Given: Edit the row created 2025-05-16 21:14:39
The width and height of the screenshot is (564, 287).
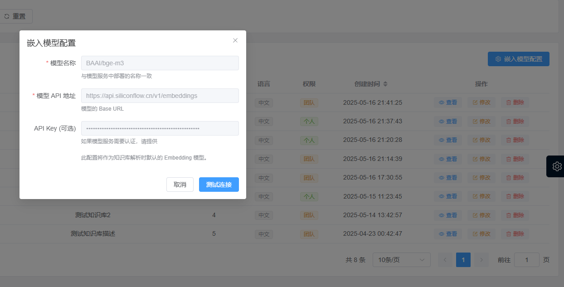Looking at the screenshot, I should click(481, 159).
